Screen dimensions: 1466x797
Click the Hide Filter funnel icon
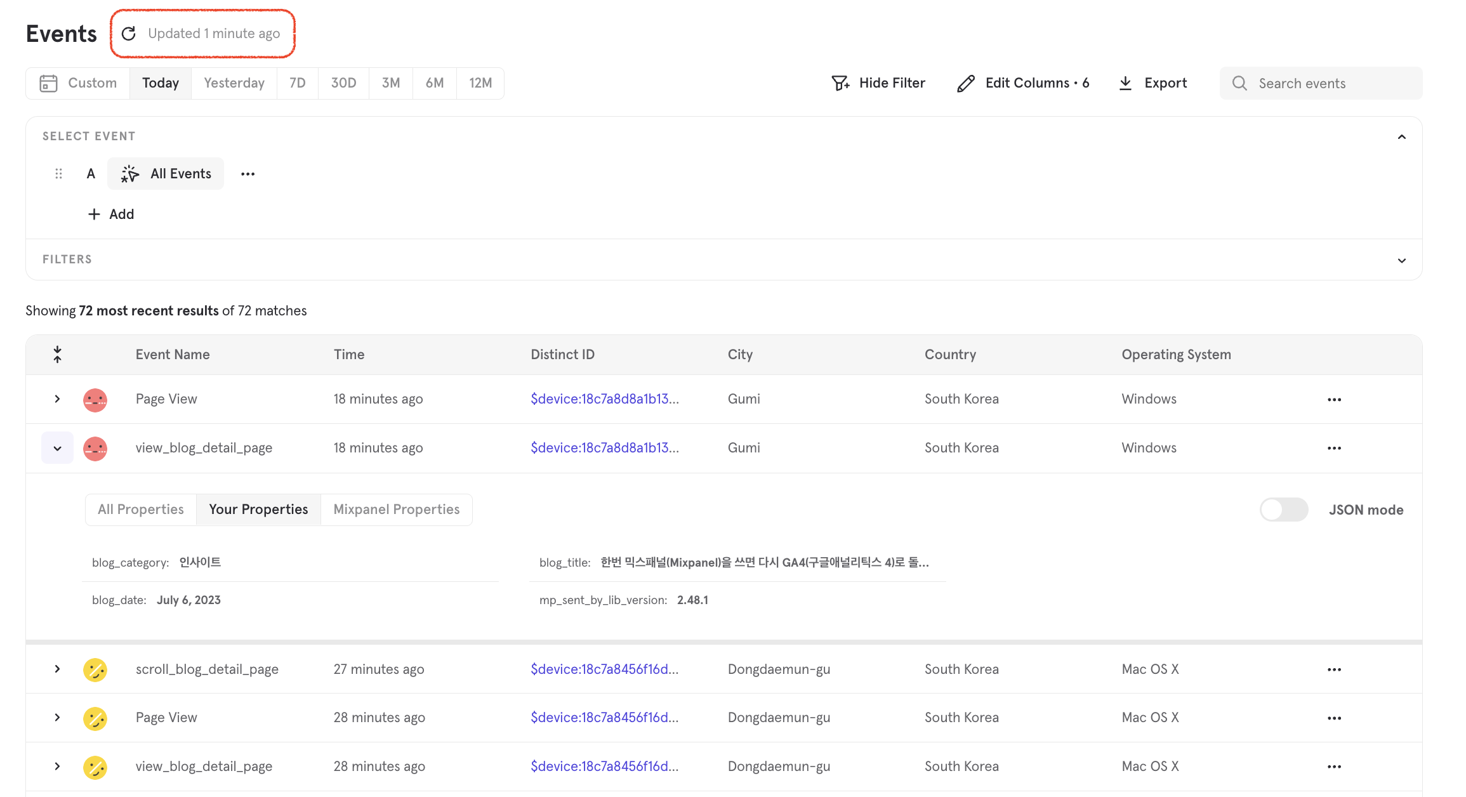click(x=840, y=83)
